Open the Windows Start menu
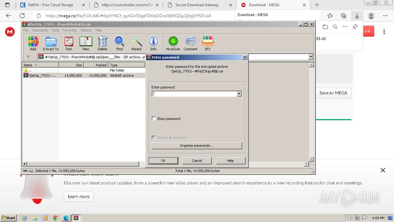 (9, 218)
